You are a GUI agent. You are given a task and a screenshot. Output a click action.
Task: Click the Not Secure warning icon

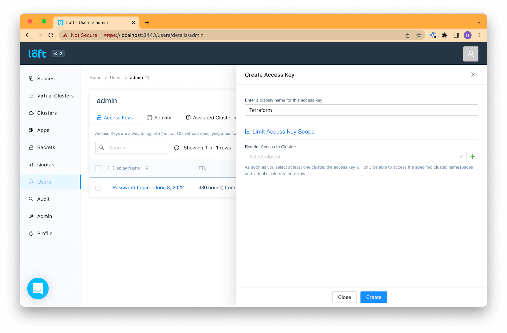coord(65,35)
